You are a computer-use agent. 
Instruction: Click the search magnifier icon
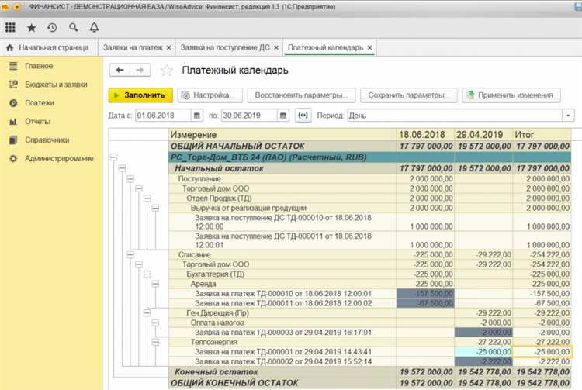point(74,27)
